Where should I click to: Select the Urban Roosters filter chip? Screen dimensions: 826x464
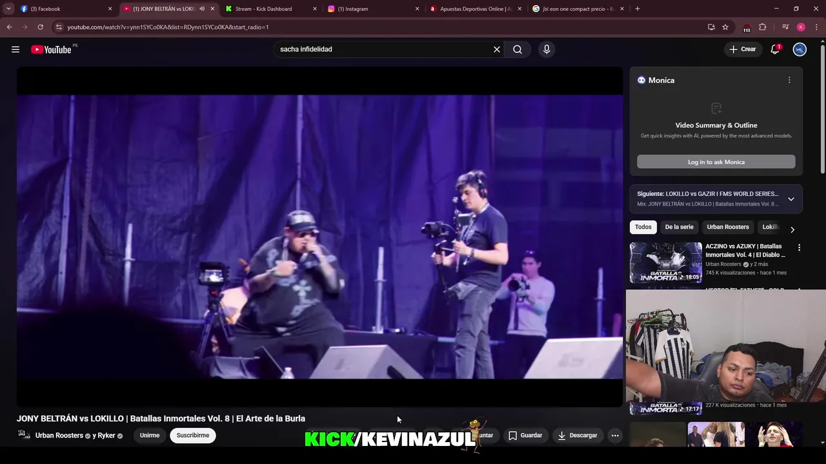point(728,227)
